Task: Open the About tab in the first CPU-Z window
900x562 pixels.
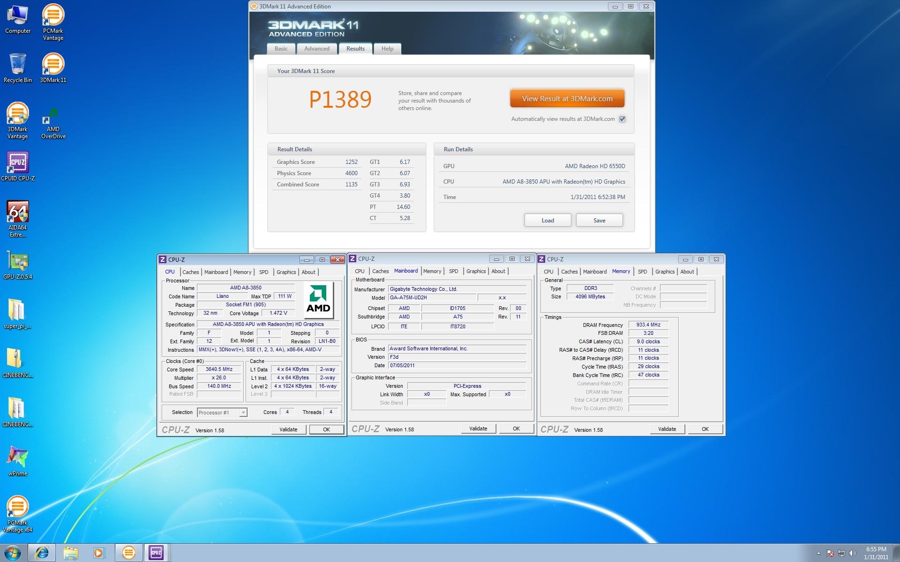Action: (308, 272)
